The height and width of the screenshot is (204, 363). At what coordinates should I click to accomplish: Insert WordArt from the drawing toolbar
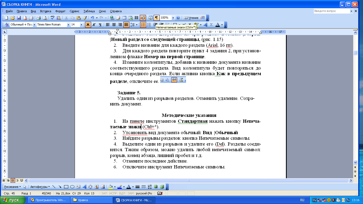(x=85, y=187)
